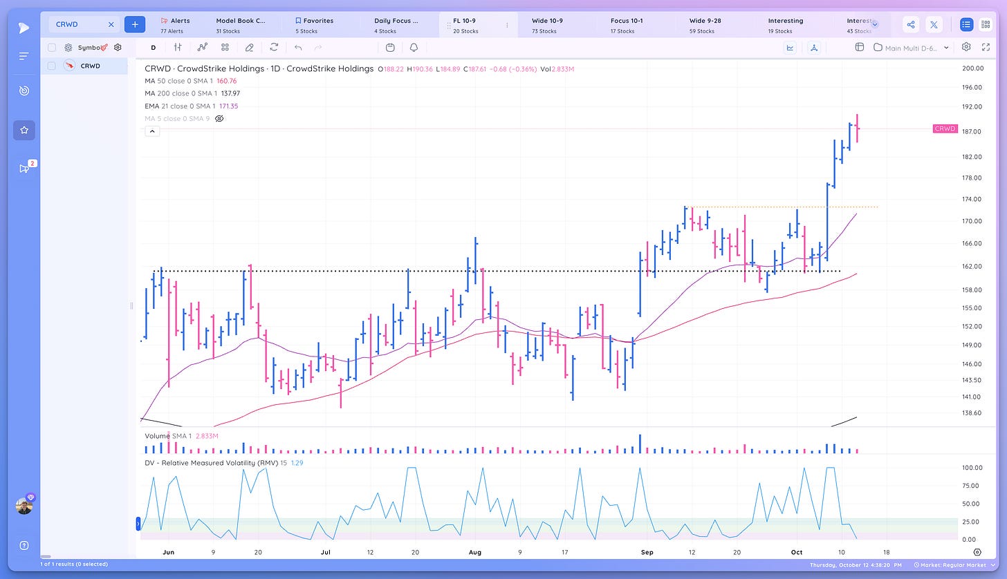
Task: Open the starred watchlists sidebar icon
Action: (24, 130)
